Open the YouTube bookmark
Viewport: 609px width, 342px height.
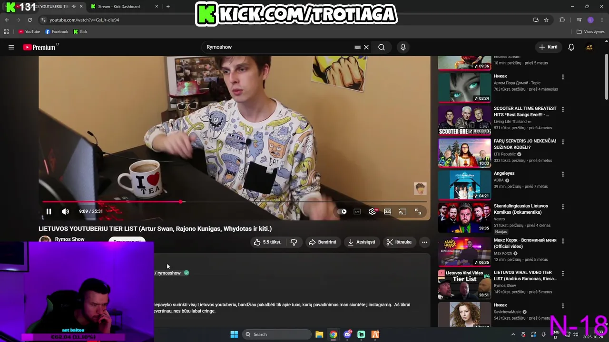[x=29, y=32]
